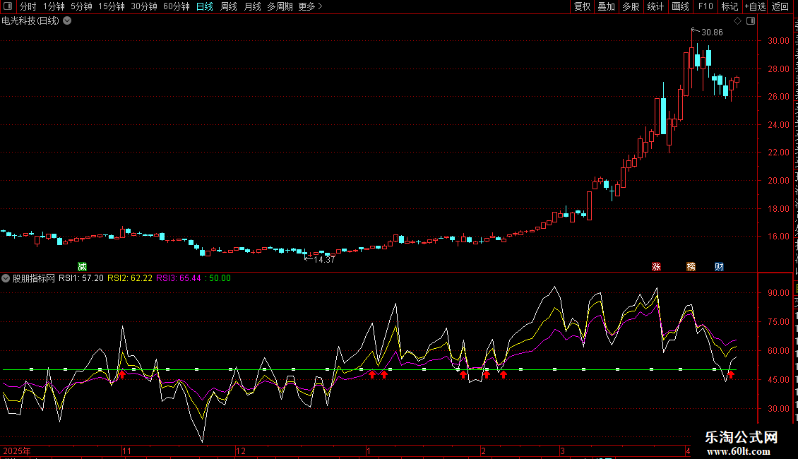The width and height of the screenshot is (798, 459).
Task: Click the month 11 timeline marker
Action: (x=126, y=451)
